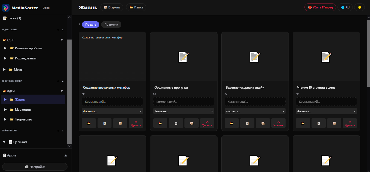Expand the Маркетинг folder arrow
Screen dimensions: 370x172
point(5,110)
